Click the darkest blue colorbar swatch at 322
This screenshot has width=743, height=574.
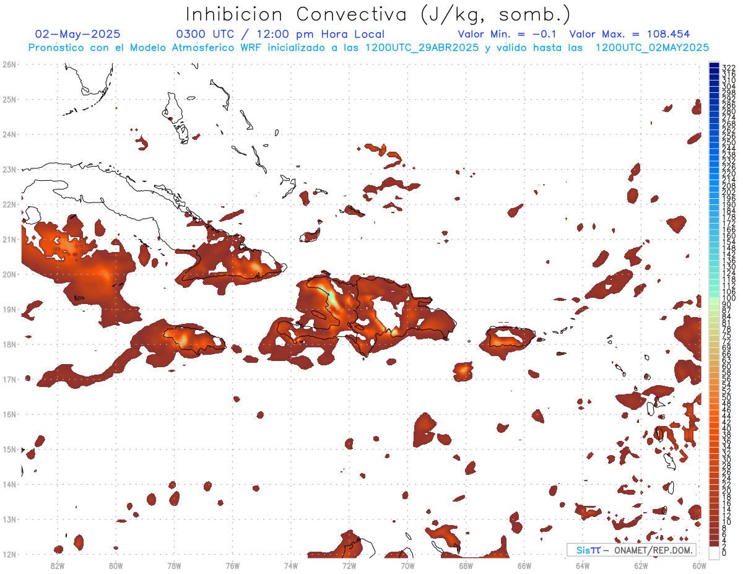714,66
